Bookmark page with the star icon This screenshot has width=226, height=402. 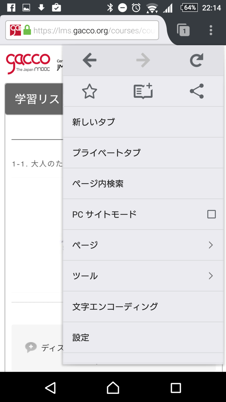click(89, 91)
